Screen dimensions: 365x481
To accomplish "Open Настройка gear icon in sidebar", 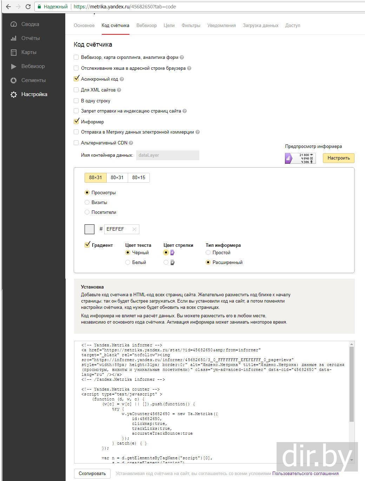I will [x=14, y=94].
